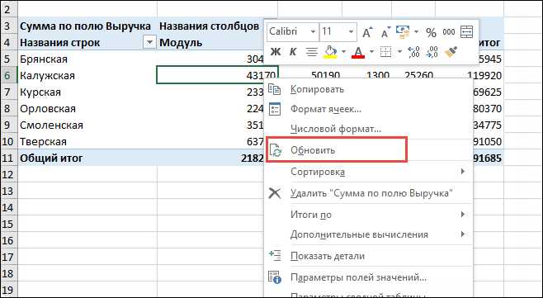This screenshot has height=298, width=543.
Task: Select cell with value 43170
Action: (x=218, y=76)
